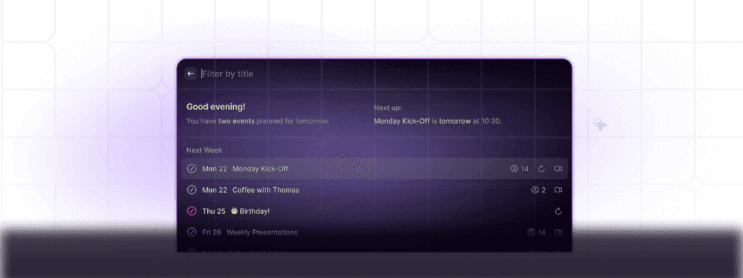743x278 pixels.
Task: Toggle the check circle for Weekly Presentations
Action: 192,233
